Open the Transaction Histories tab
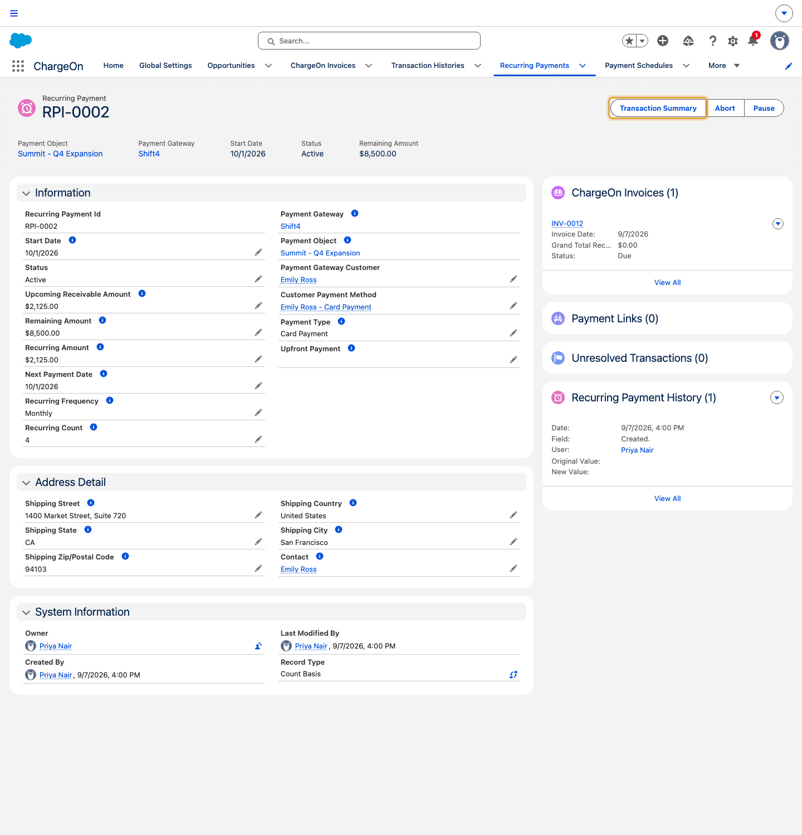Screen dimensions: 802x835 (x=428, y=66)
